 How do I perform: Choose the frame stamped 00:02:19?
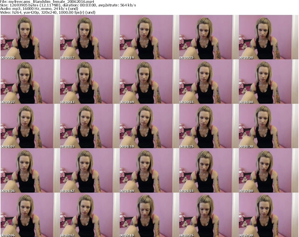(149, 215)
